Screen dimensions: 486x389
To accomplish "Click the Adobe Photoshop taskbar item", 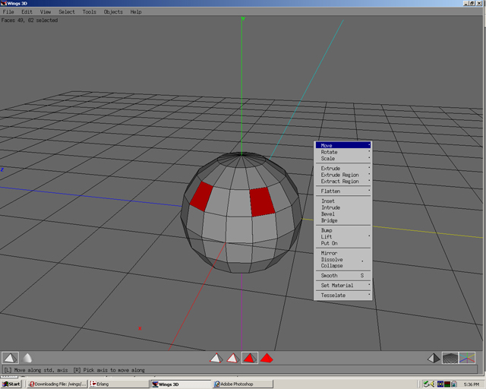I will (241, 384).
